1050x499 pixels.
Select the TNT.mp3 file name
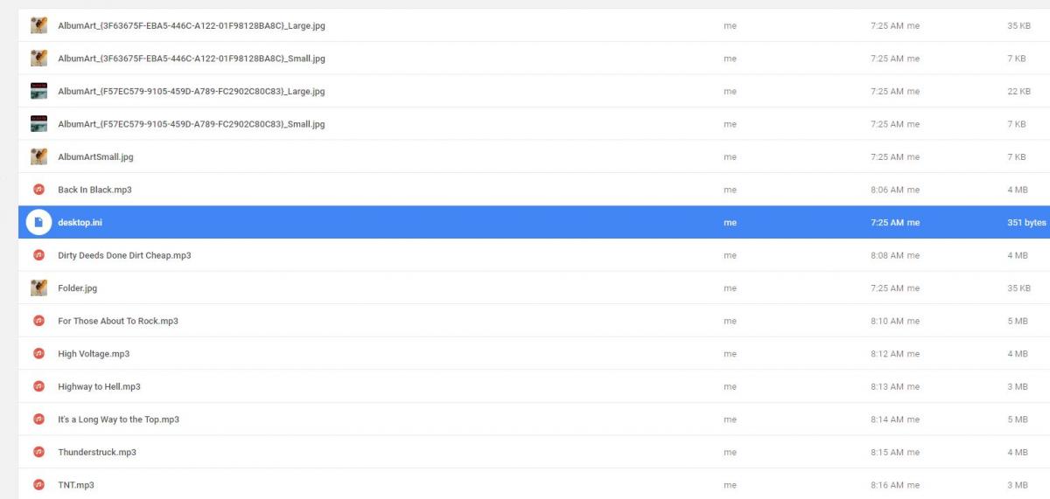(x=76, y=485)
